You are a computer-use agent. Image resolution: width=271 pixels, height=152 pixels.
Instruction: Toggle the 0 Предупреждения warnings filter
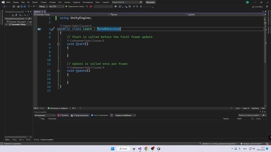coord(80,115)
